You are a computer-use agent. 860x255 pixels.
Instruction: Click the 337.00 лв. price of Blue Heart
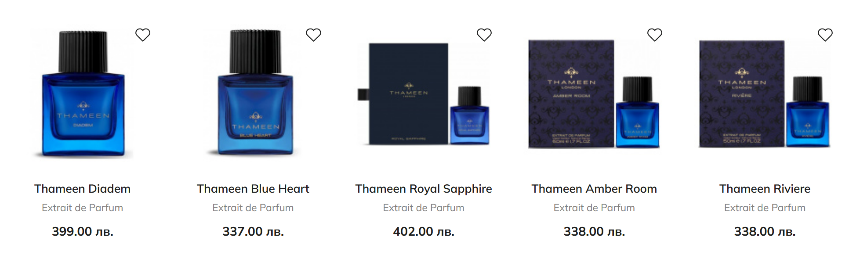253,231
